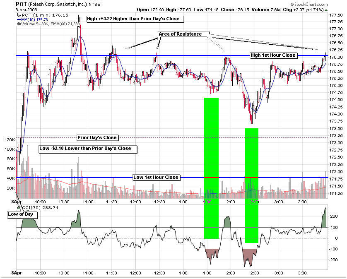The height and width of the screenshot is (279, 347).
Task: Click 177.00 on the price axis
Action: pos(335,29)
